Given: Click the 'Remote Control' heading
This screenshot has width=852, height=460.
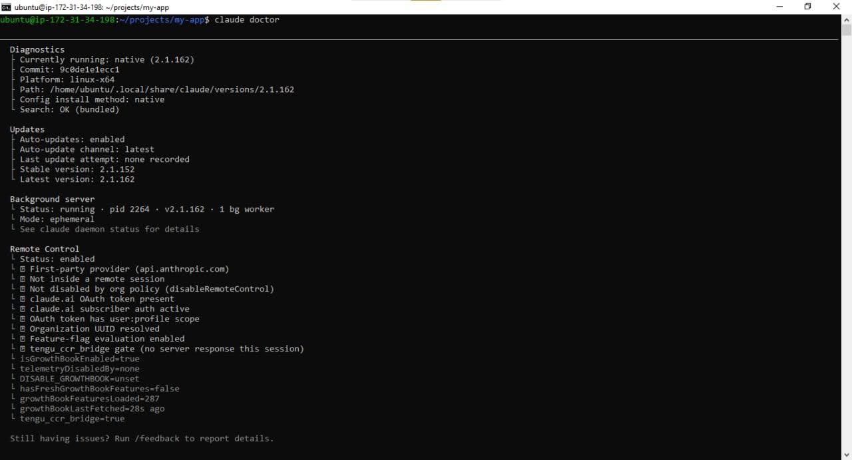Looking at the screenshot, I should pos(45,250).
